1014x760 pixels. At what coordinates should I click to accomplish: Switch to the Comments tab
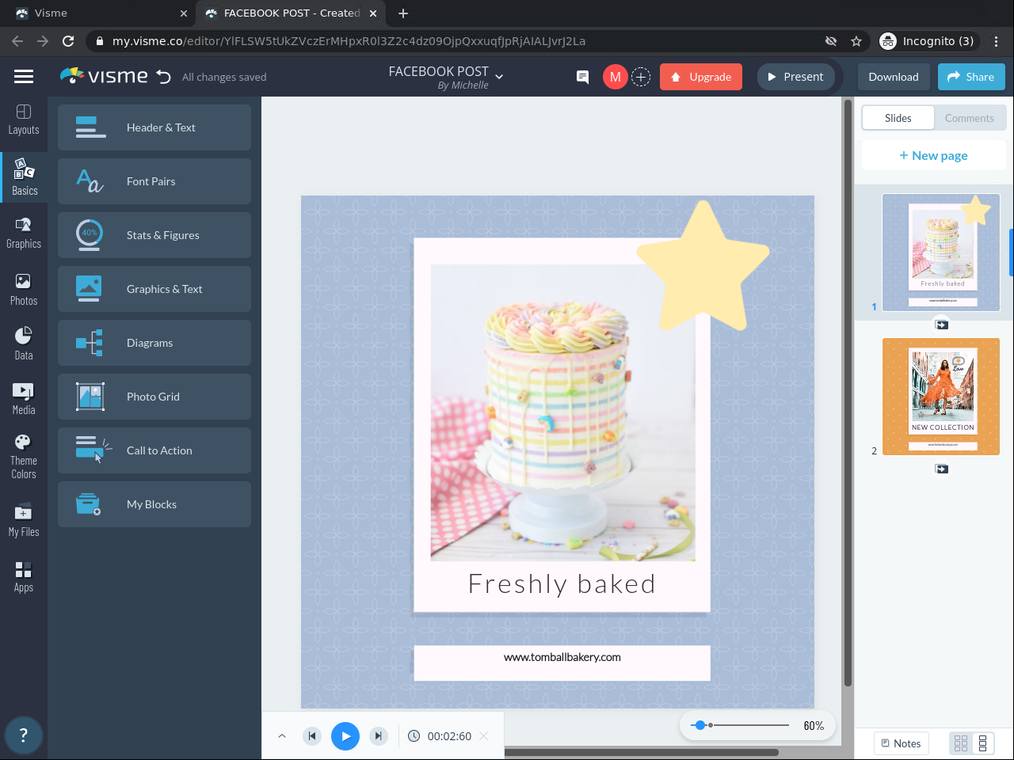970,118
